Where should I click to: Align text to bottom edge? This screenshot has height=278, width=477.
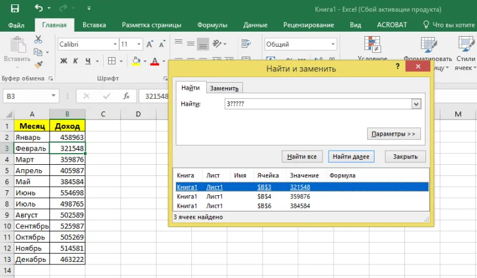click(203, 44)
